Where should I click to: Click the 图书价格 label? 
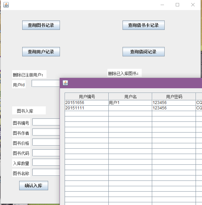click(21, 143)
